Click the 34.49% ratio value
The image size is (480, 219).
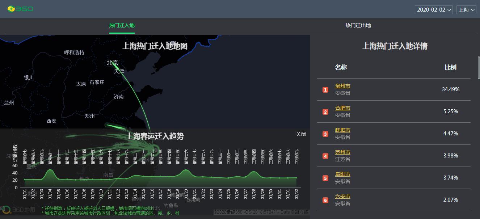(x=451, y=89)
